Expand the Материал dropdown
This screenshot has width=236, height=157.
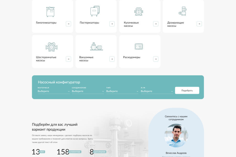tap(53, 91)
